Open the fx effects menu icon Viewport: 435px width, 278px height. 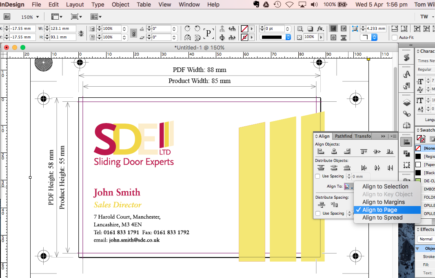[x=320, y=29]
